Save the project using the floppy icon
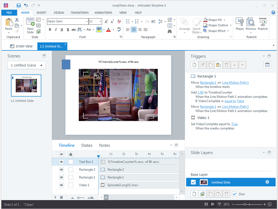Viewport: 278px width, 209px height. coord(18,5)
